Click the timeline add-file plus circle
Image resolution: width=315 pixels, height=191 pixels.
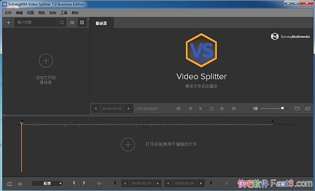(128, 144)
